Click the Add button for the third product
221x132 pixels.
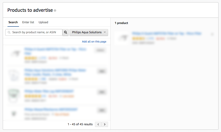point(102,92)
